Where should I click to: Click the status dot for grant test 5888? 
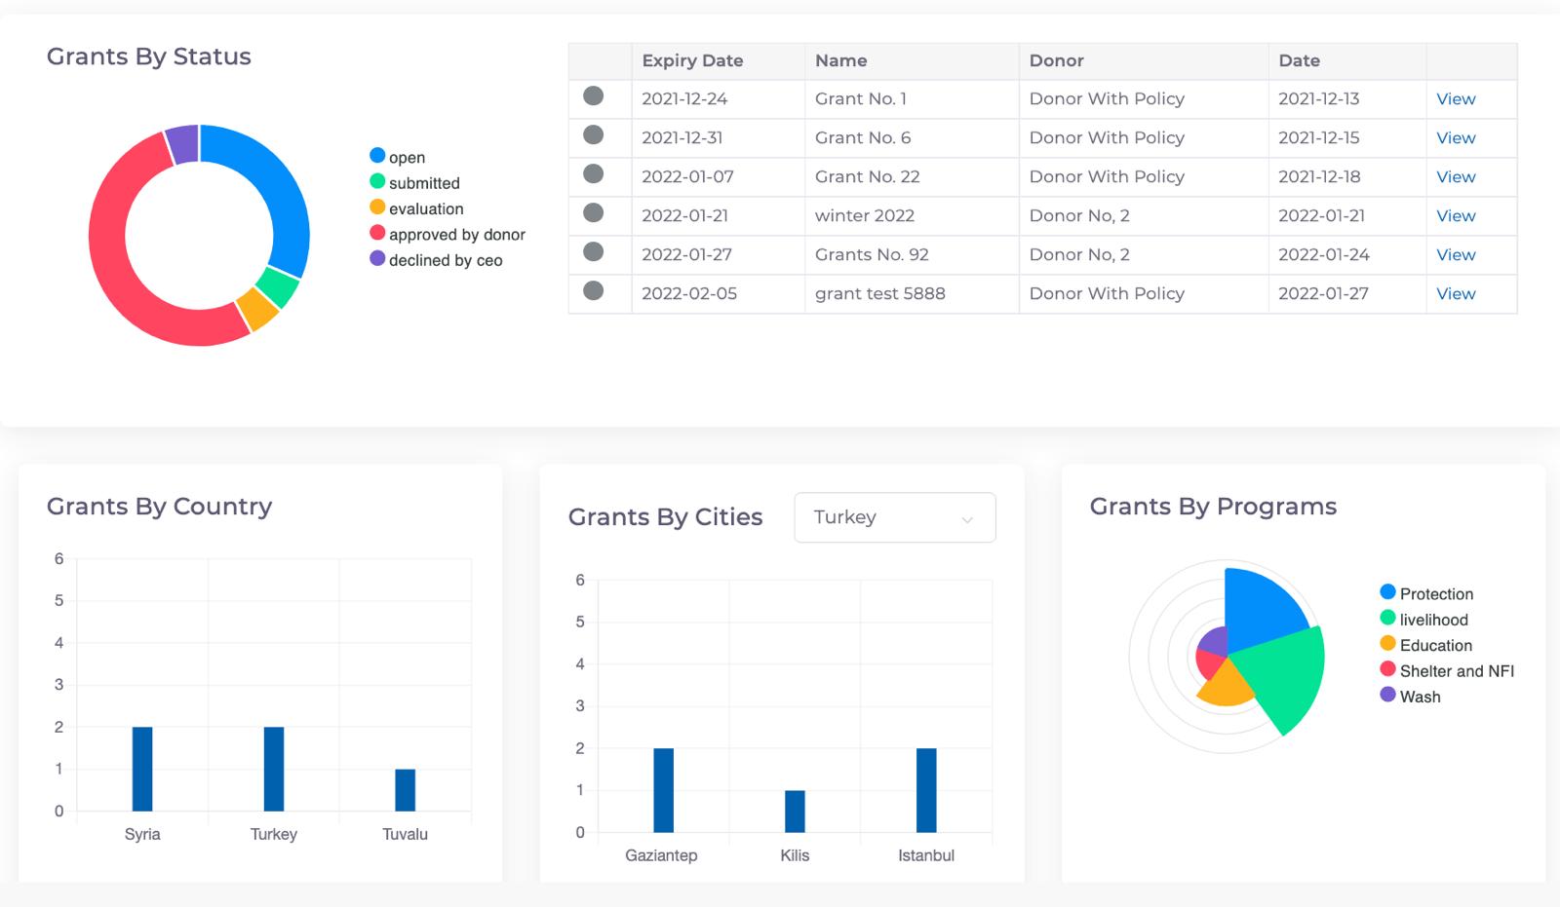pos(593,291)
